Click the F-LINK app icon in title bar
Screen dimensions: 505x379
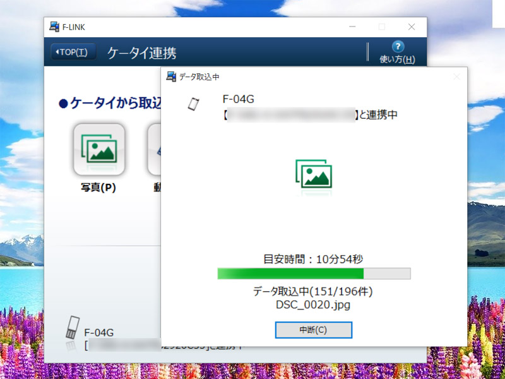point(54,27)
